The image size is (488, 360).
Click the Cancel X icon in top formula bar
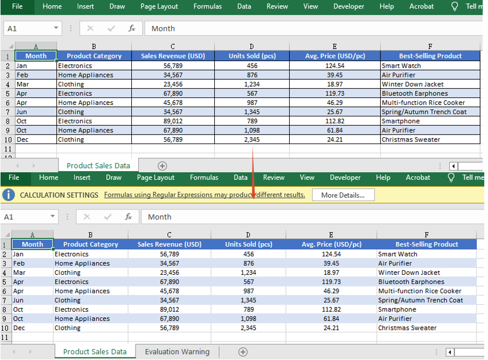(x=90, y=29)
